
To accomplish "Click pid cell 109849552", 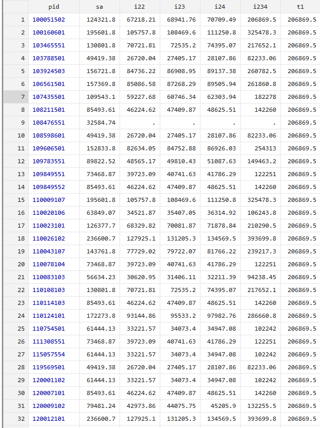I will (54, 187).
